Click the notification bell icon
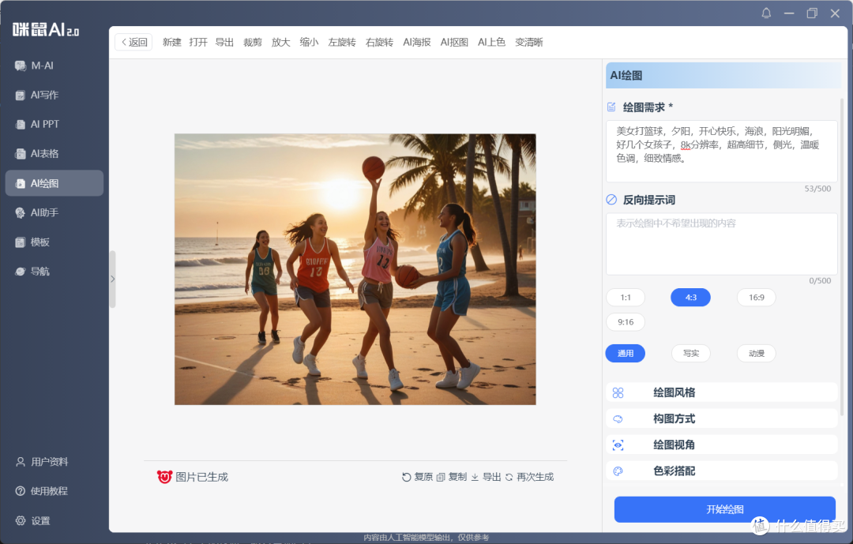This screenshot has height=544, width=853. (766, 13)
